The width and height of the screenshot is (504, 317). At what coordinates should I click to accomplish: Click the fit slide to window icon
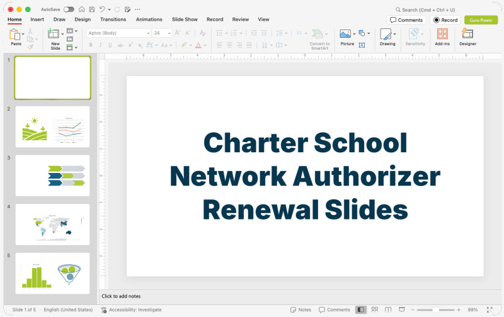point(490,309)
